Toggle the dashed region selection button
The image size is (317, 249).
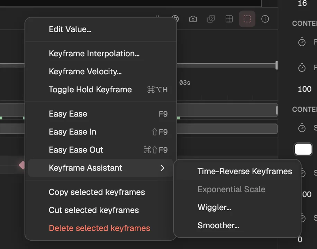tap(247, 19)
